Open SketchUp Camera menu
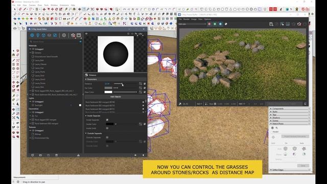Screen dimensions: 327x184 pyautogui.click(x=32, y=5)
